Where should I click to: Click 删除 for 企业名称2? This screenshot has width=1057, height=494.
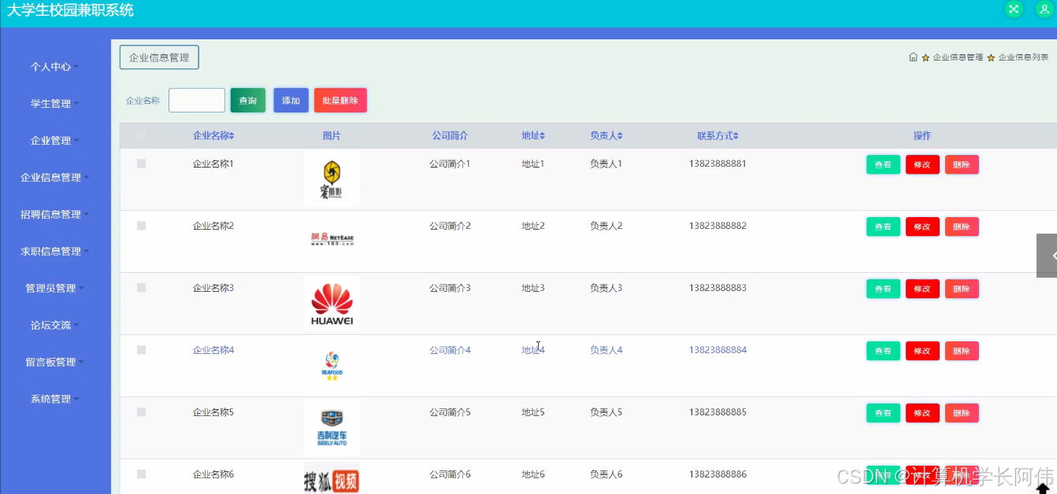962,227
